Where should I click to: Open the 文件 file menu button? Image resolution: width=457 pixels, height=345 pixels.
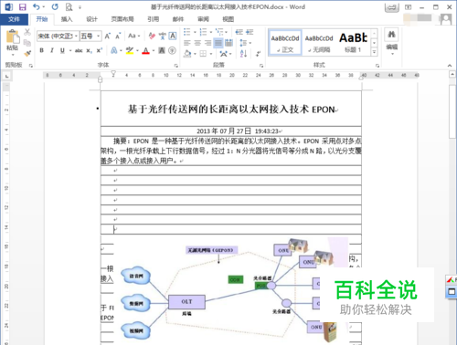[14, 19]
